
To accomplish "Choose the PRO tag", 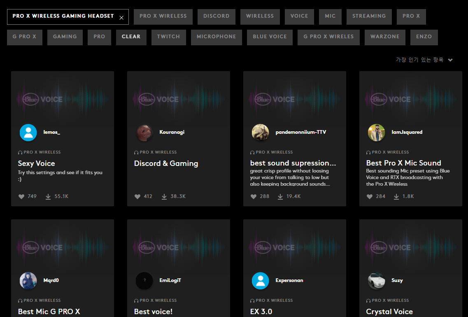I will coord(99,37).
